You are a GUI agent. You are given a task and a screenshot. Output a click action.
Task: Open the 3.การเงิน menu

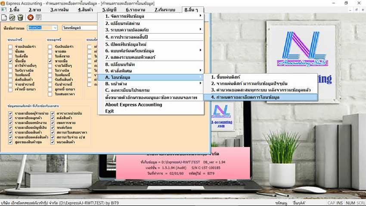pos(59,10)
